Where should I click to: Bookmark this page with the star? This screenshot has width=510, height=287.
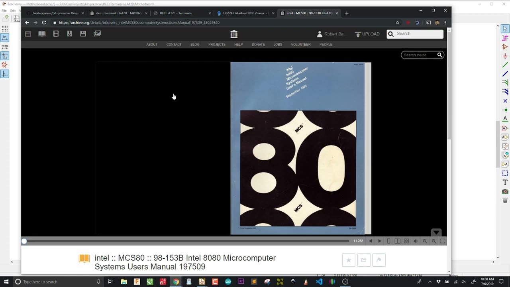tap(397, 23)
